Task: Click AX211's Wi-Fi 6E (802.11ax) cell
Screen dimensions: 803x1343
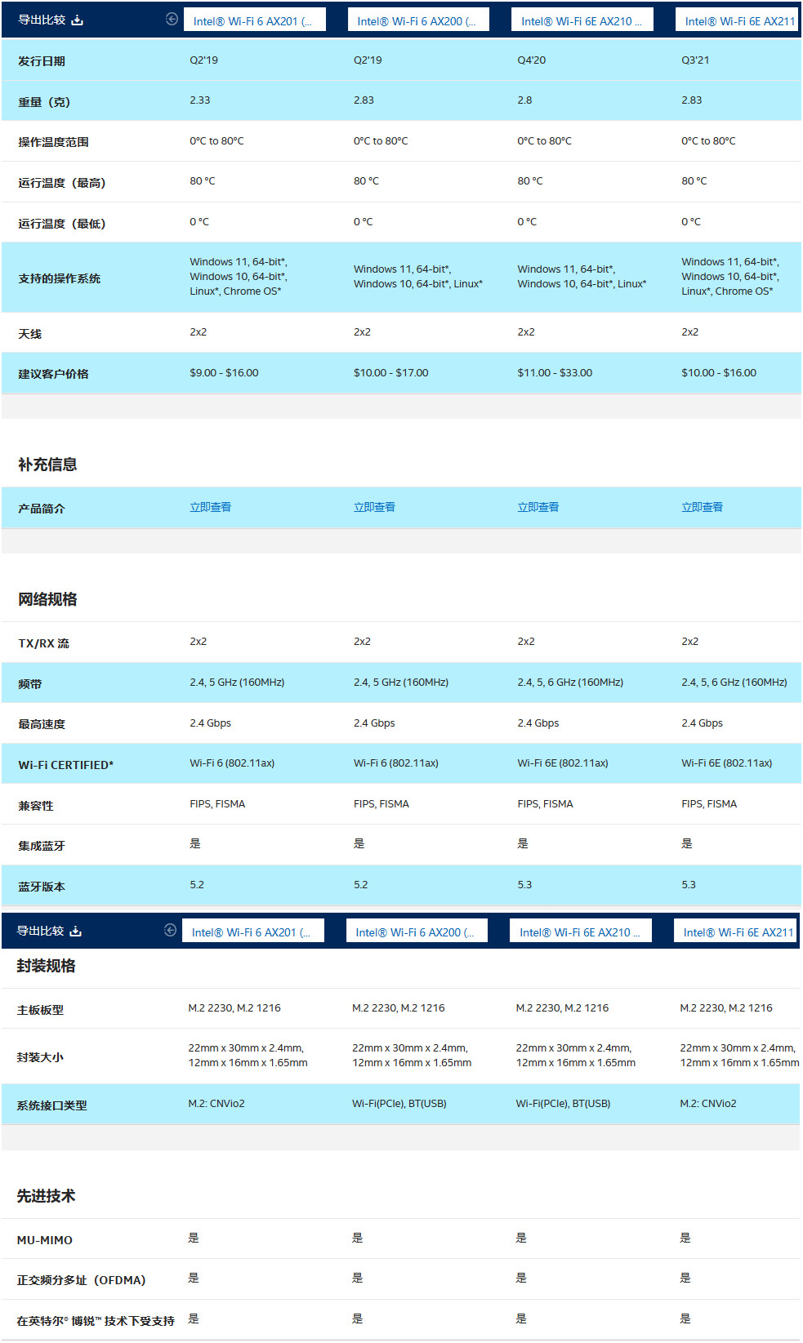Action: (x=727, y=763)
